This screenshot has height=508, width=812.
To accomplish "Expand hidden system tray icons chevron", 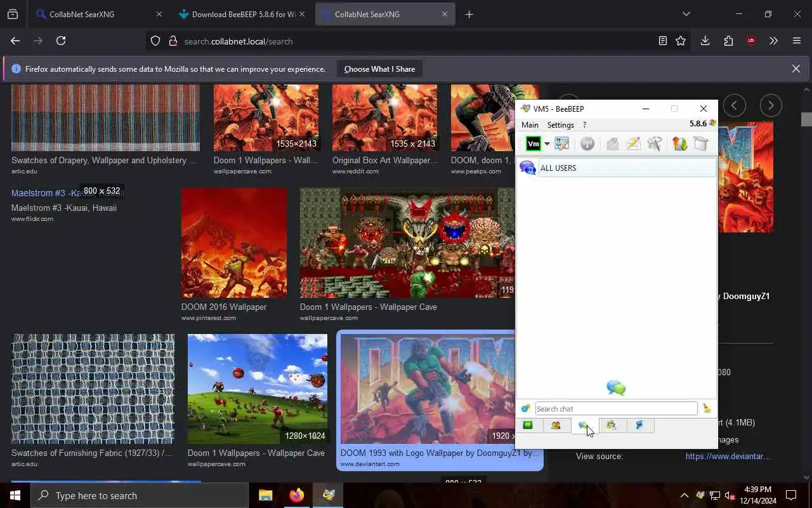I will tap(684, 495).
